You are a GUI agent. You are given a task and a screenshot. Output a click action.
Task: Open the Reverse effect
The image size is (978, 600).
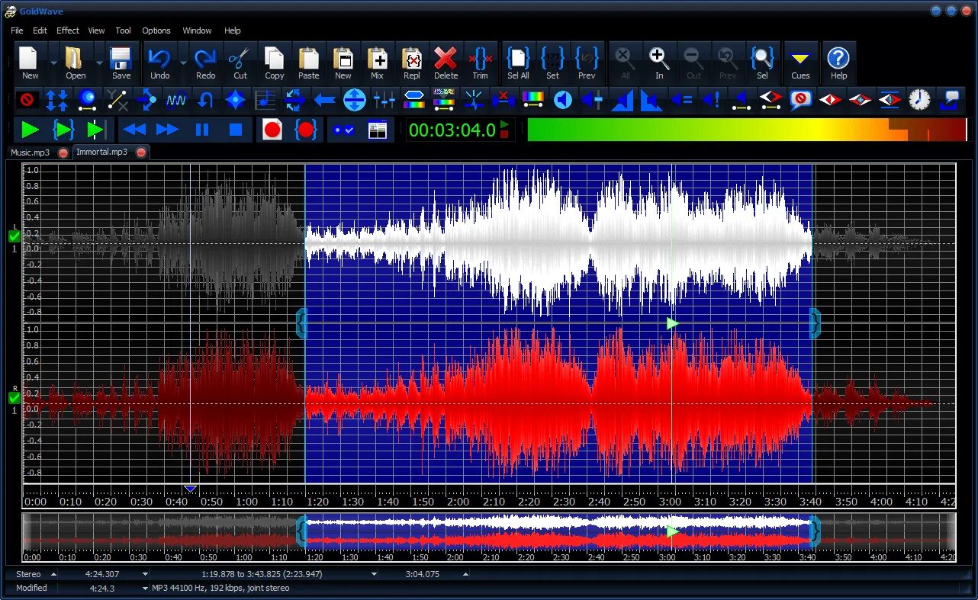coord(206,100)
